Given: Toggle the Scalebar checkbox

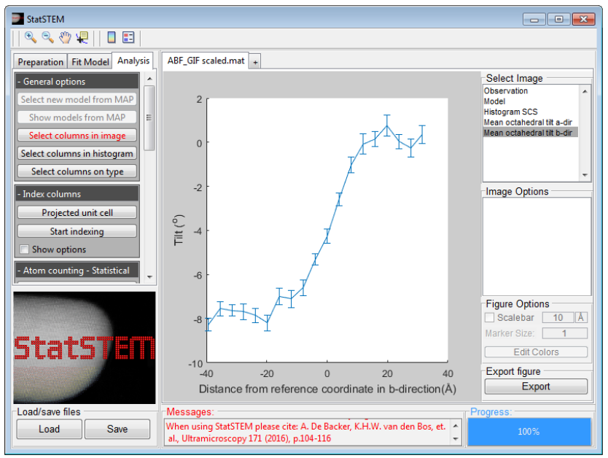Looking at the screenshot, I should pyautogui.click(x=489, y=318).
